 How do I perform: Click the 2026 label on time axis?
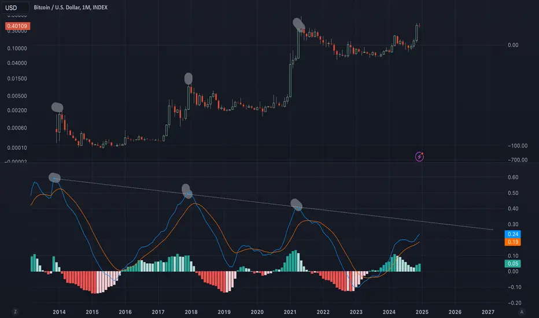pos(455,312)
